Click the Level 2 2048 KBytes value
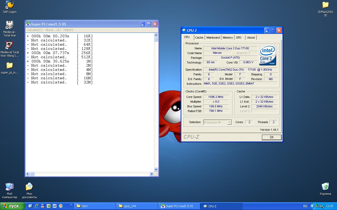This screenshot has height=210, width=337. pyautogui.click(x=264, y=106)
